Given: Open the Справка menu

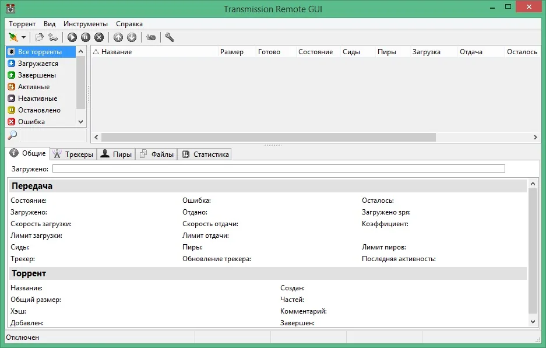Looking at the screenshot, I should [x=129, y=24].
